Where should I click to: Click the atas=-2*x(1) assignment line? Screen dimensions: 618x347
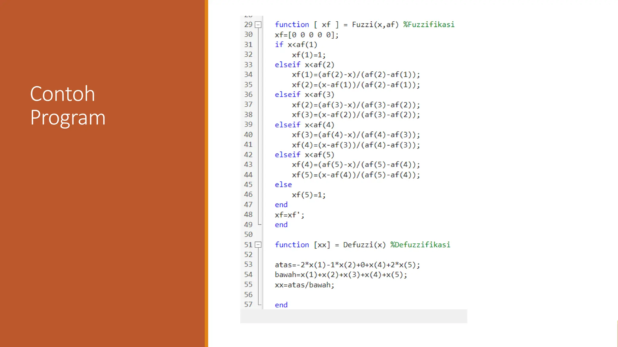coord(347,265)
